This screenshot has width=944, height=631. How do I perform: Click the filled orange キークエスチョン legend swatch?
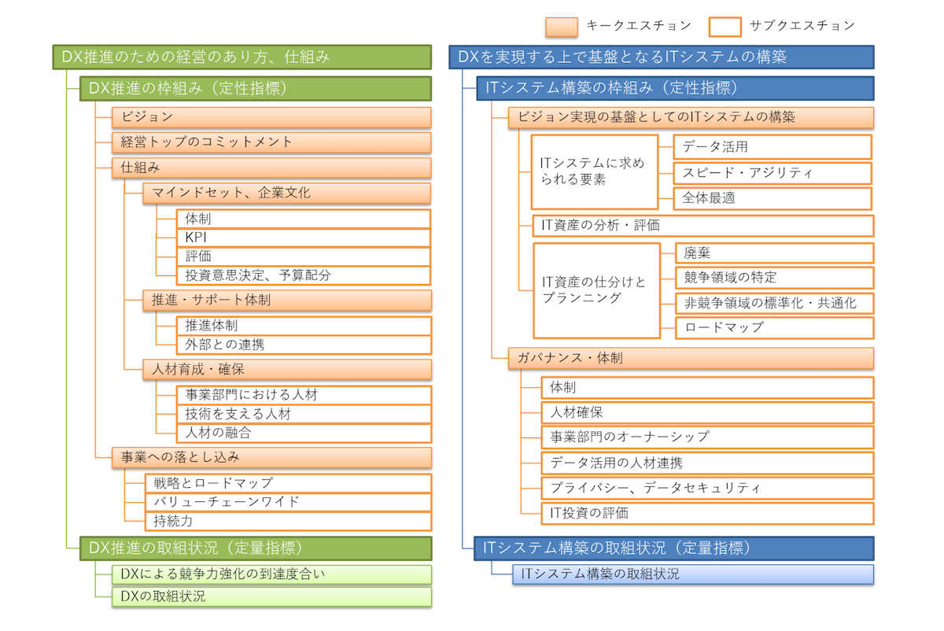562,26
